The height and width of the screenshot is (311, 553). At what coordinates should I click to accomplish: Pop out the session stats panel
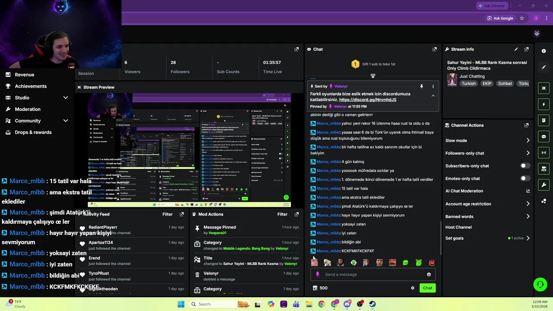296,49
